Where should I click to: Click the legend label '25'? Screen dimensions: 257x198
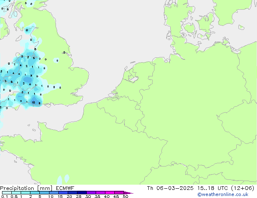79,196
